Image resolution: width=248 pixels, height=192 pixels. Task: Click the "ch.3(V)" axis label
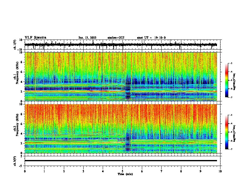click(15, 161)
